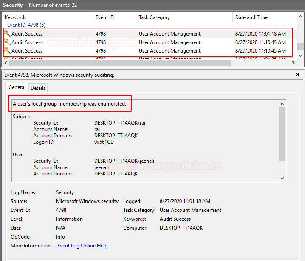This screenshot has width=305, height=261.
Task: Open Event Log Online Help link
Action: pyautogui.click(x=82, y=246)
